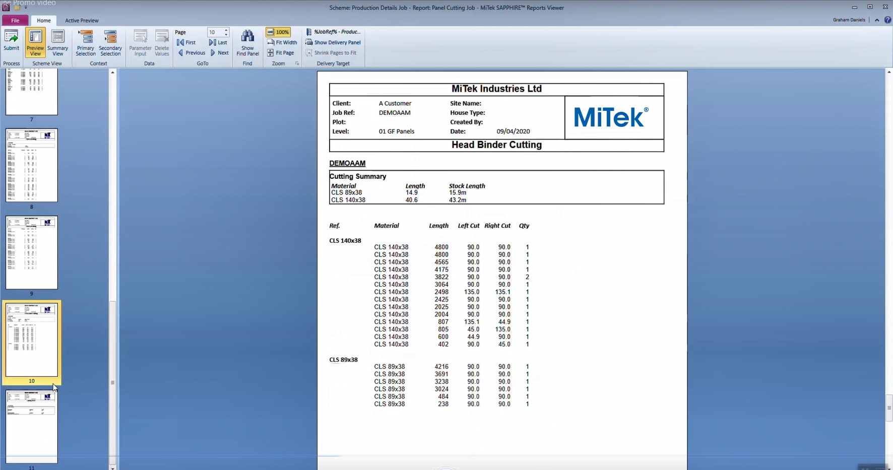Click the document scrollbar thumb
The width and height of the screenshot is (893, 470).
pos(889,408)
